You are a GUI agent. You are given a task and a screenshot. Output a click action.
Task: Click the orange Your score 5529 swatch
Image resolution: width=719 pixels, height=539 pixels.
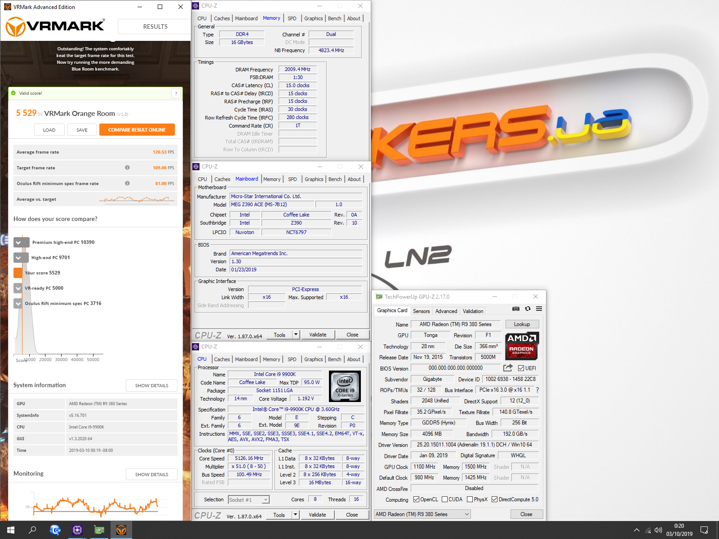18,273
